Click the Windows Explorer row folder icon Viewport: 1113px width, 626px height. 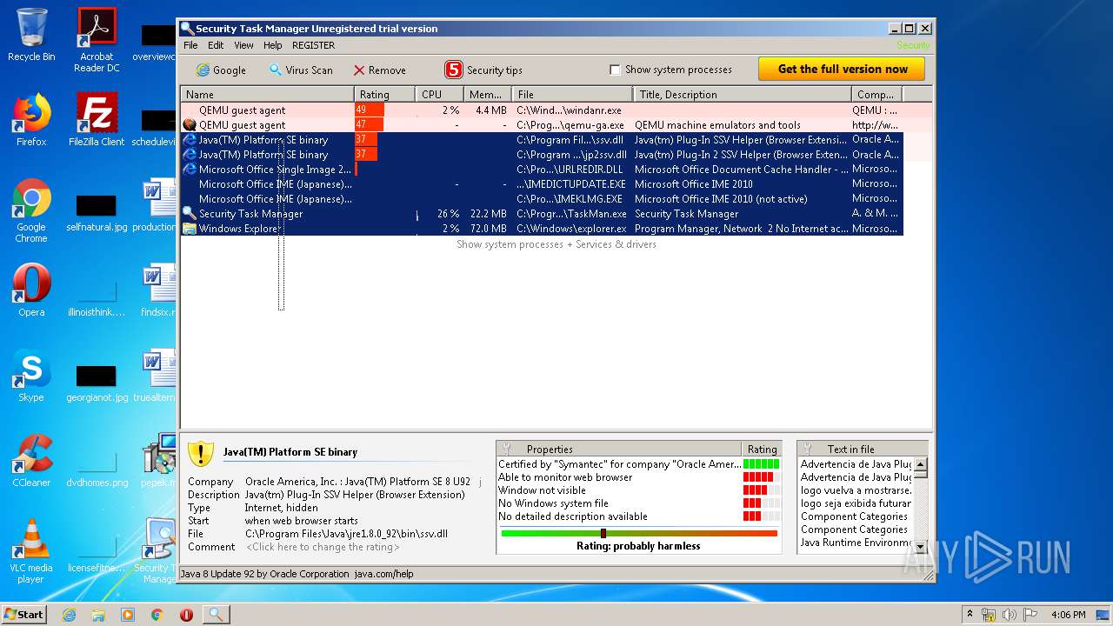tap(189, 229)
